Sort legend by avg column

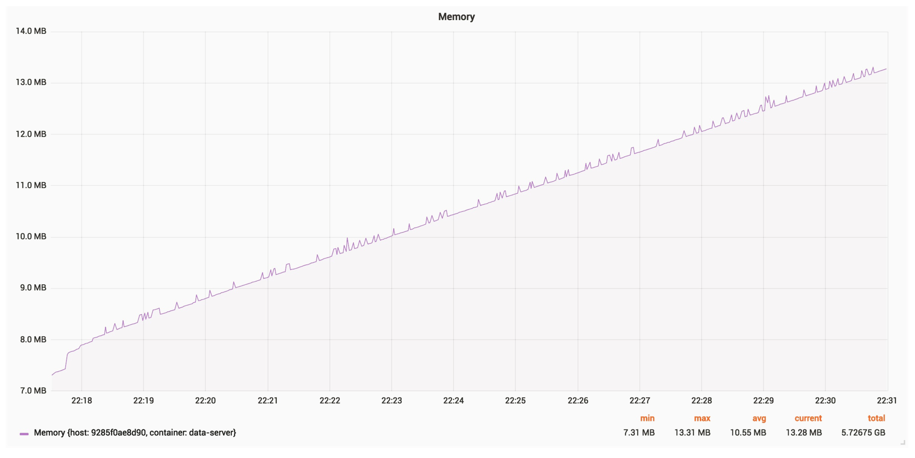click(x=759, y=418)
